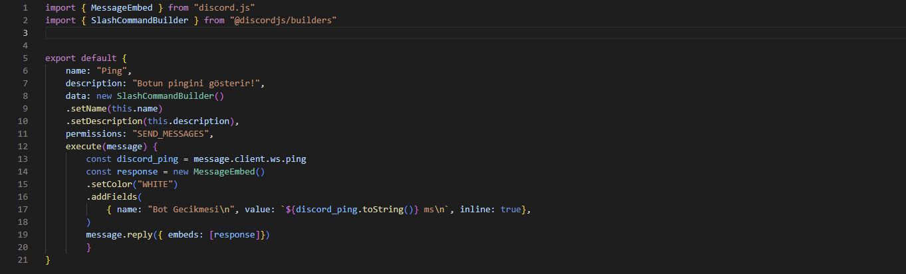Select SlashCommandBuilder inside the import braces

(x=140, y=21)
